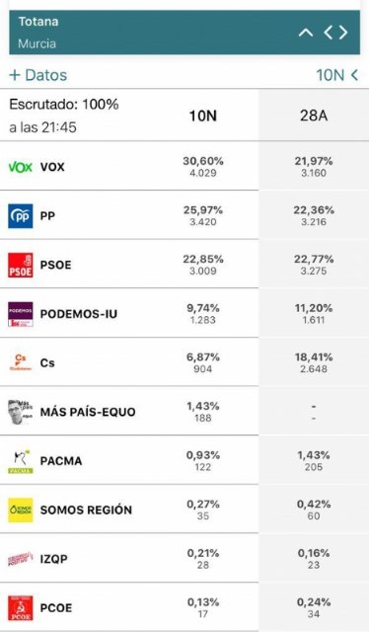Click the Totana Murcia header title

click(38, 33)
